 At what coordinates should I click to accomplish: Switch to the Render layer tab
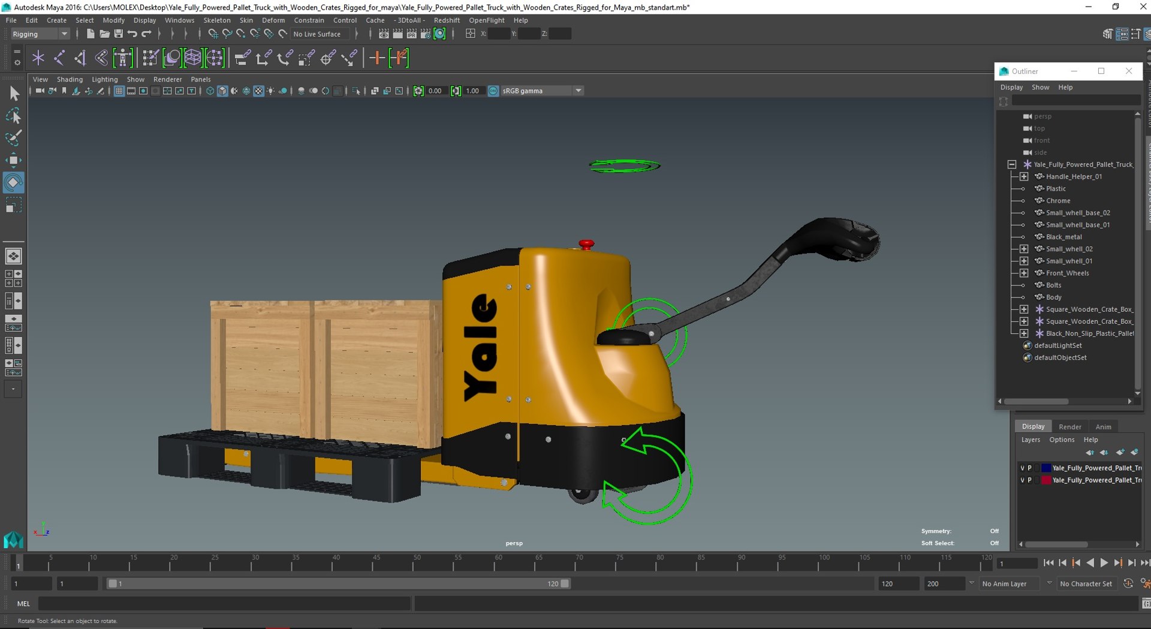1069,427
